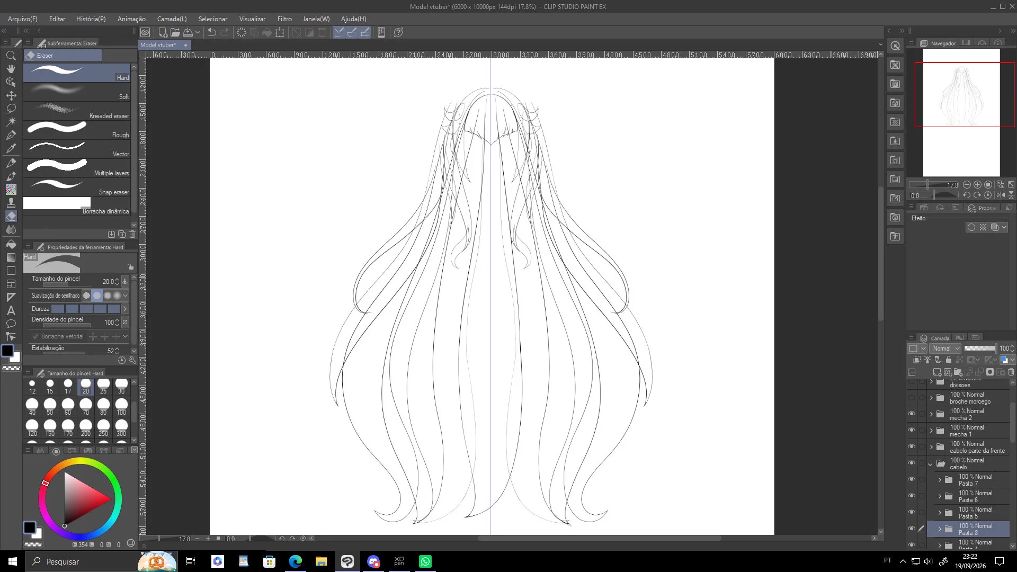Click the Save icon in command bar
Image resolution: width=1017 pixels, height=572 pixels.
point(188,32)
